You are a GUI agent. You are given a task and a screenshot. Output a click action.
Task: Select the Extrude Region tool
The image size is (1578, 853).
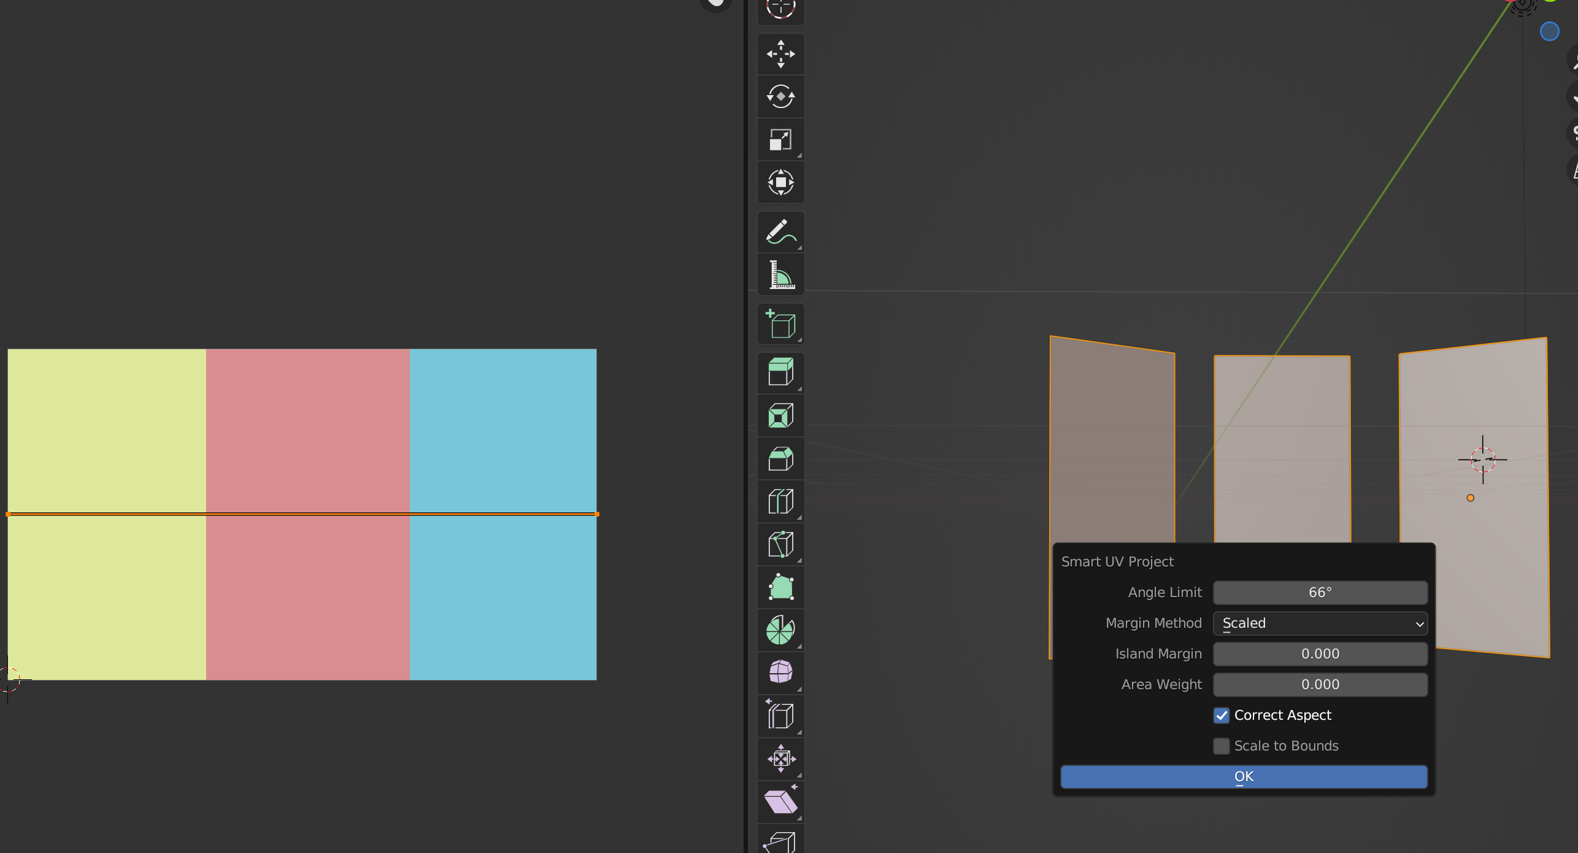pos(780,372)
